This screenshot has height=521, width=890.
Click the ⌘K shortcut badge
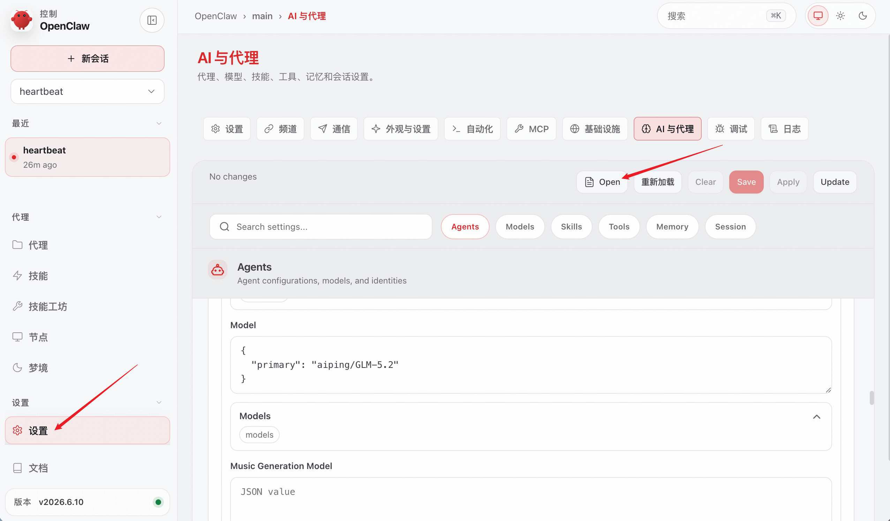tap(775, 16)
